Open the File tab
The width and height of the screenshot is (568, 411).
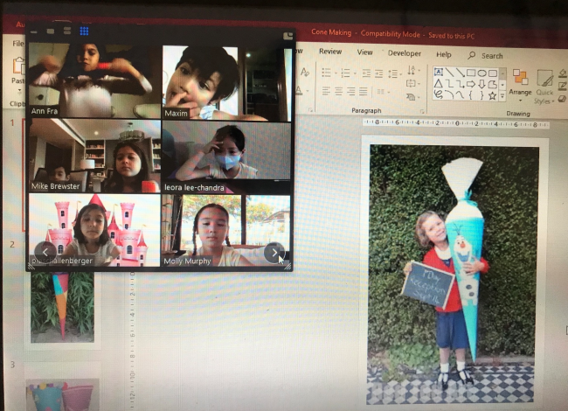17,44
